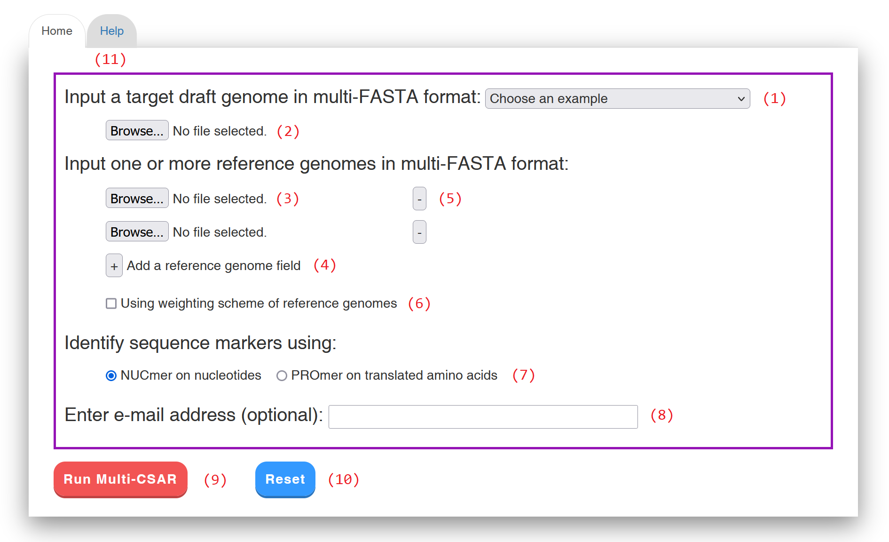Click the plus button to add reference field

[x=114, y=266]
